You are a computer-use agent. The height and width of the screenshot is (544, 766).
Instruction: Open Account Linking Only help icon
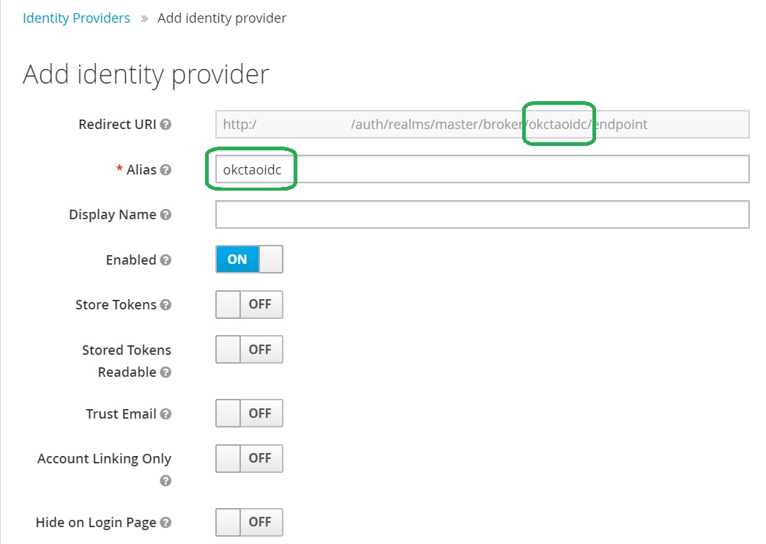click(166, 481)
